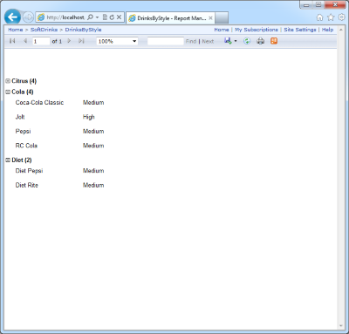Screen dimensions: 349x334
Task: Click the Medium value beside Coca-Cola Classic
Action: 93,102
